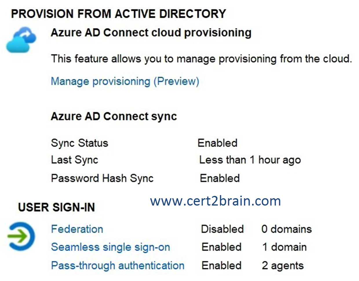Image resolution: width=359 pixels, height=281 pixels.
Task: Click Seamless single sign-on Enabled status
Action: pos(222,247)
